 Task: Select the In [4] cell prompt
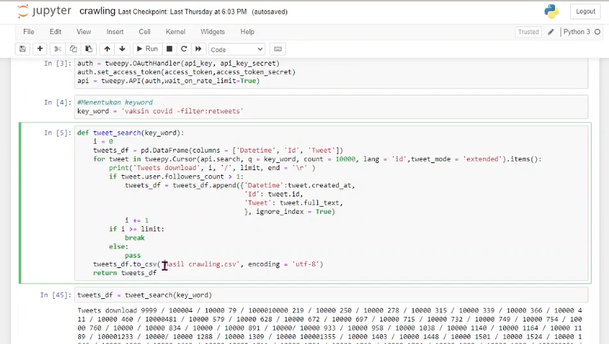click(x=57, y=102)
